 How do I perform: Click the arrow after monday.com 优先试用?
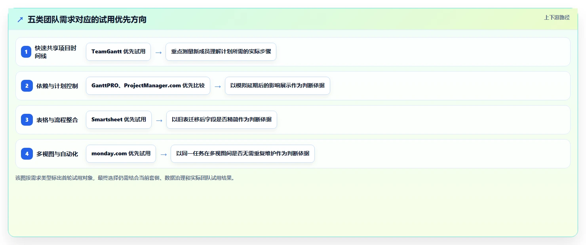click(x=164, y=154)
